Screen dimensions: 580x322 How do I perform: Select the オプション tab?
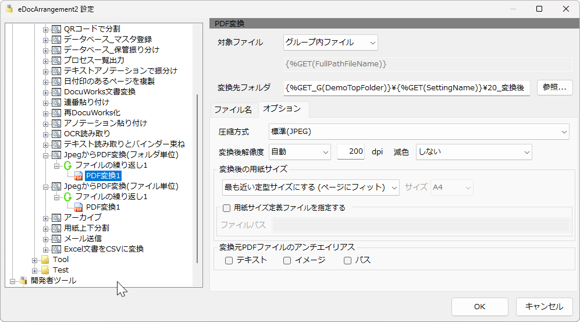click(282, 109)
